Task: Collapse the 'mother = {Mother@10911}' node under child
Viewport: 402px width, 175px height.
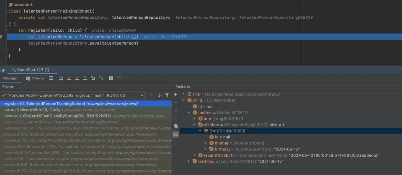Action: (x=189, y=113)
